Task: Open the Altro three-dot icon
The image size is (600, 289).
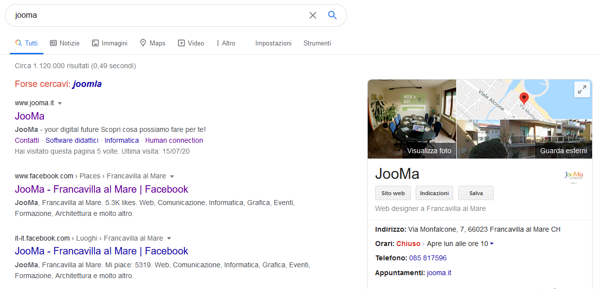Action: 217,43
